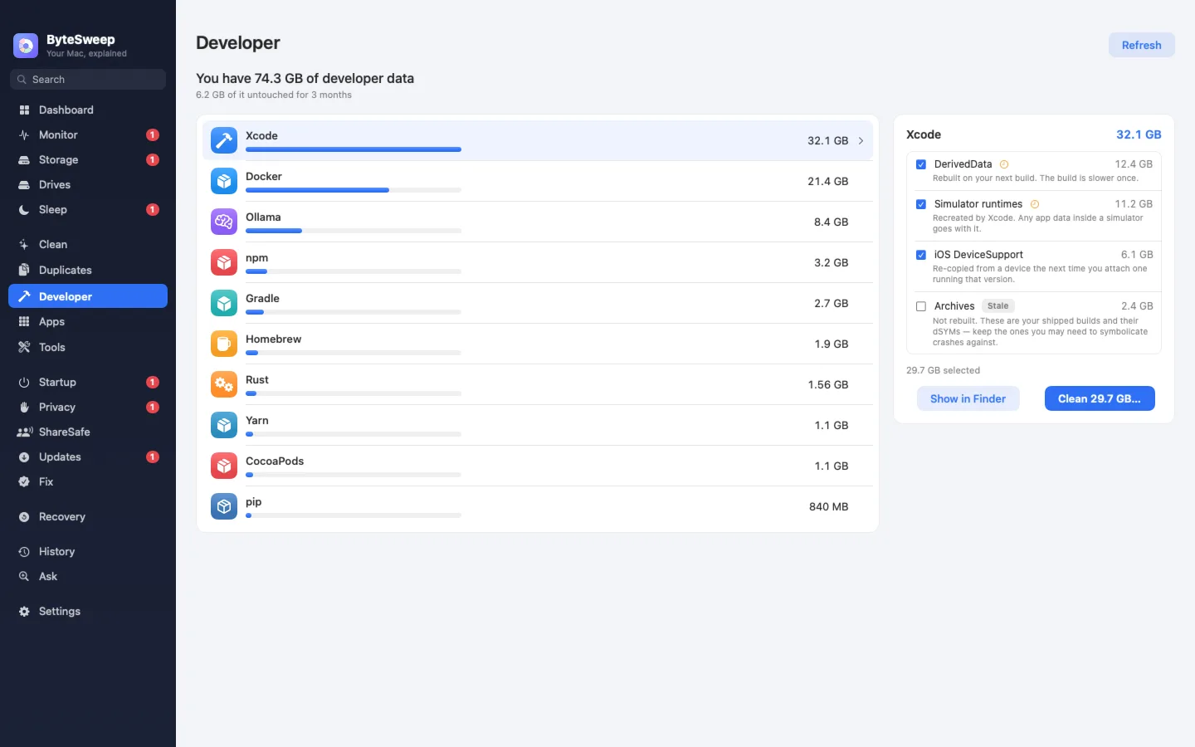Open the Drives section

click(x=88, y=184)
